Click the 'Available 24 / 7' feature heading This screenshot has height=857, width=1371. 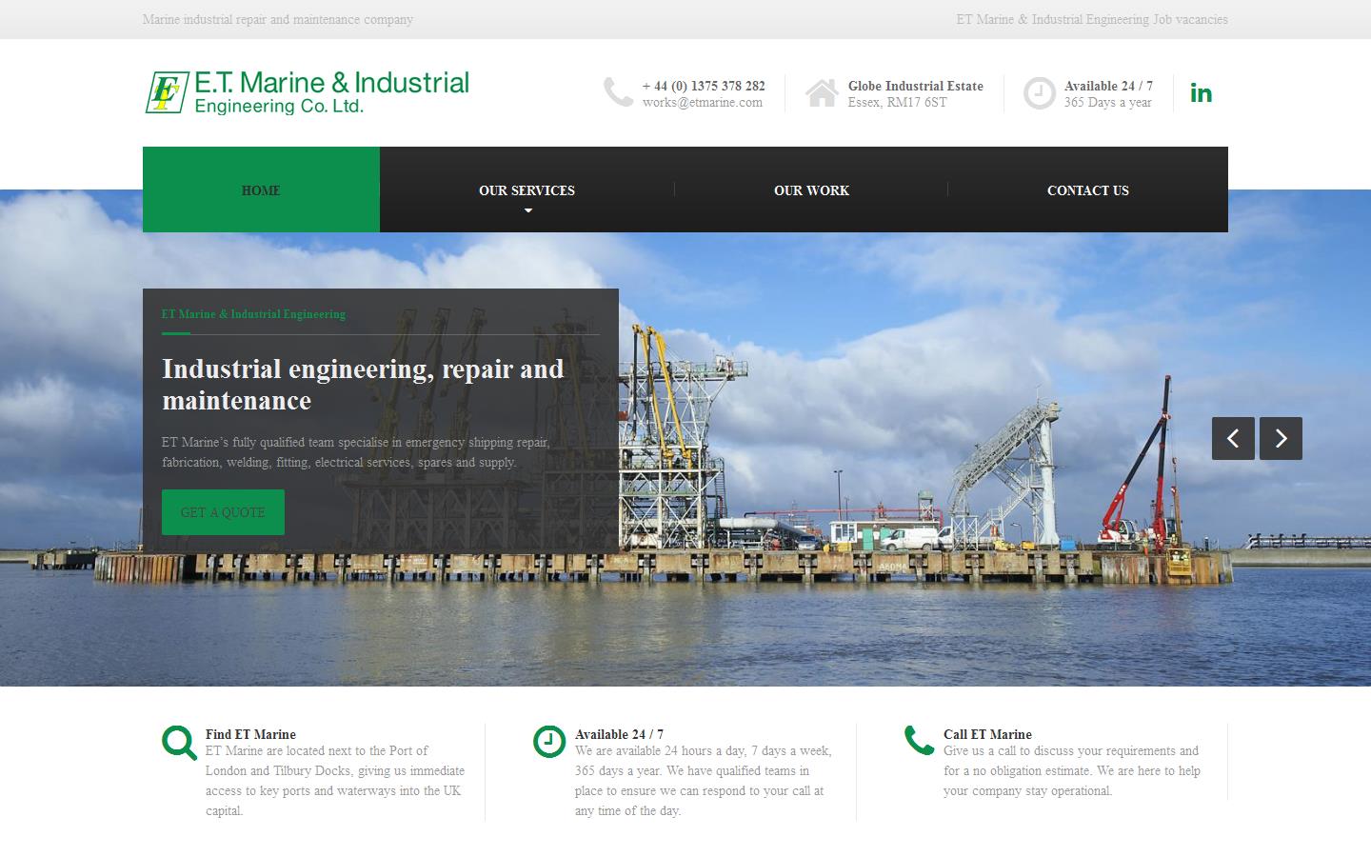point(619,734)
